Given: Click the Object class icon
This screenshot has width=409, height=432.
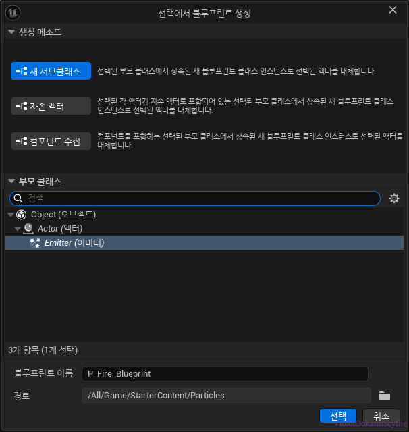Looking at the screenshot, I should pyautogui.click(x=22, y=215).
